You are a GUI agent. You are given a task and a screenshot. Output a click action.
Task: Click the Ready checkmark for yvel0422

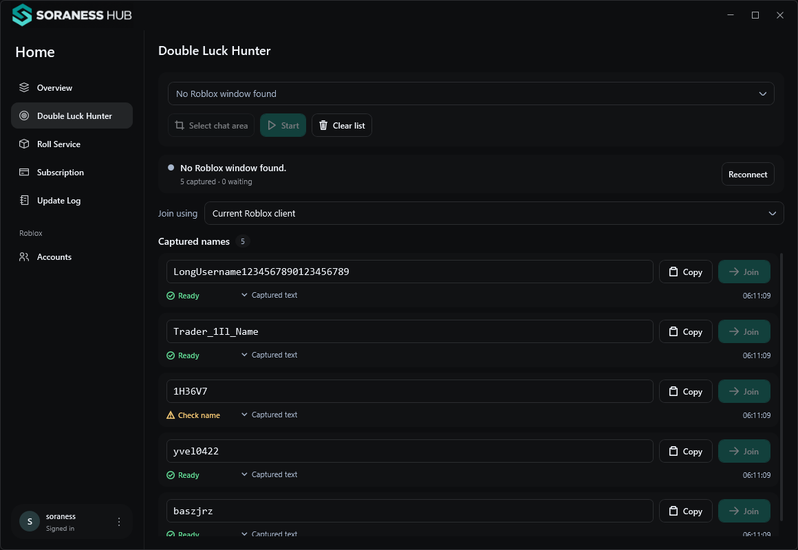point(171,475)
